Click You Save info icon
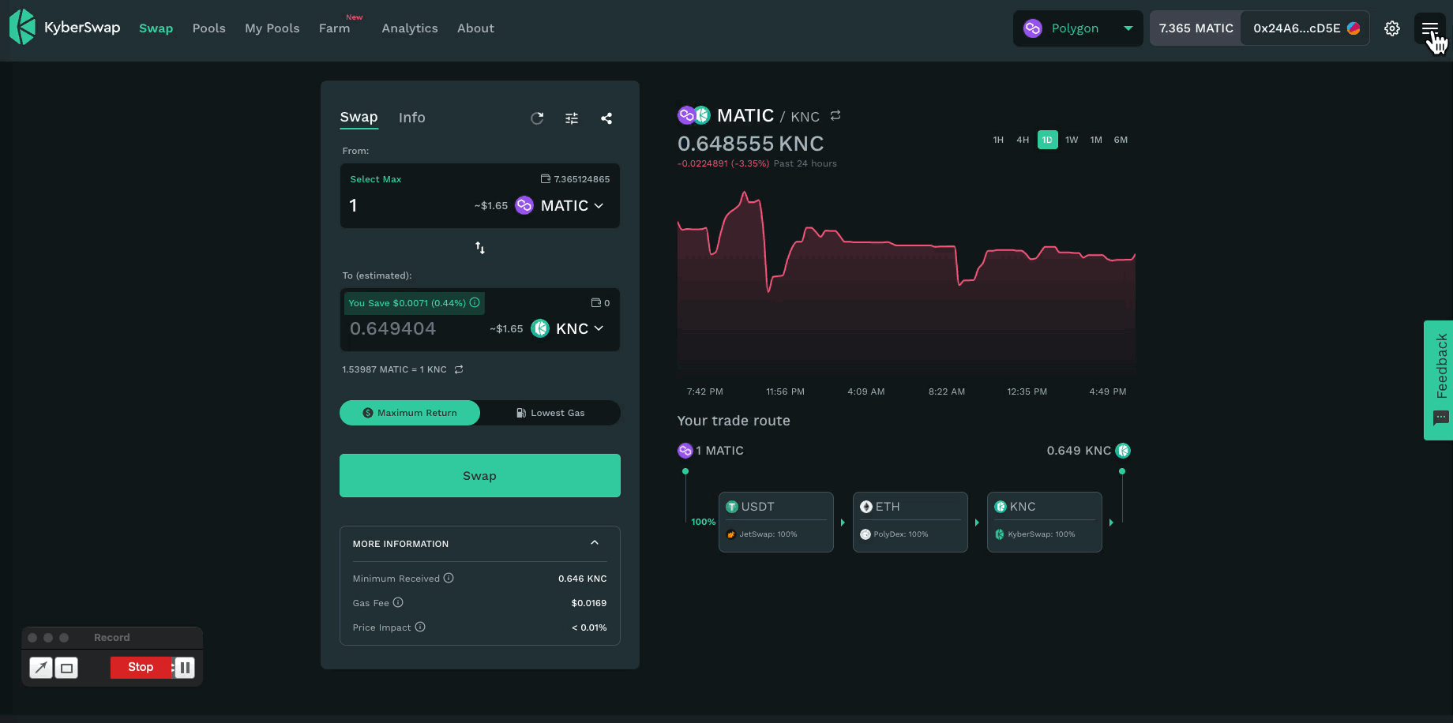 click(475, 302)
